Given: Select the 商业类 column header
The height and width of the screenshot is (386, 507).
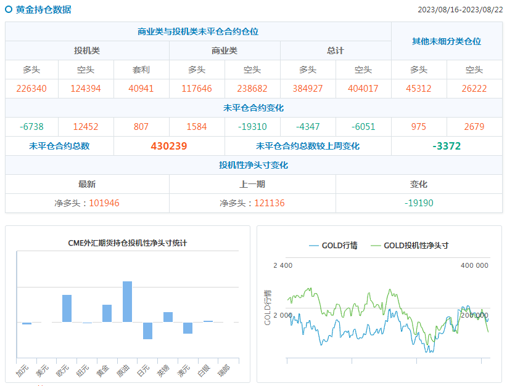Looking at the screenshot, I should [x=225, y=50].
